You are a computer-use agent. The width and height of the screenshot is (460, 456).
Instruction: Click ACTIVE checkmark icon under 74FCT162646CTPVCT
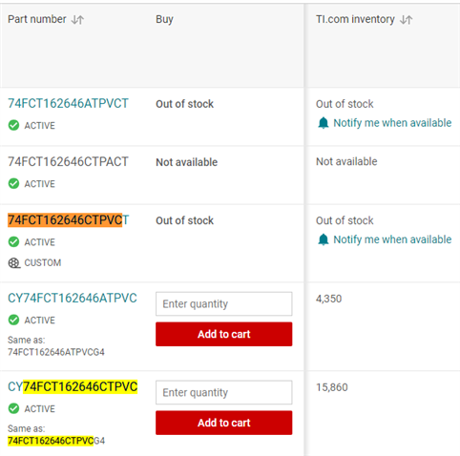pos(13,242)
